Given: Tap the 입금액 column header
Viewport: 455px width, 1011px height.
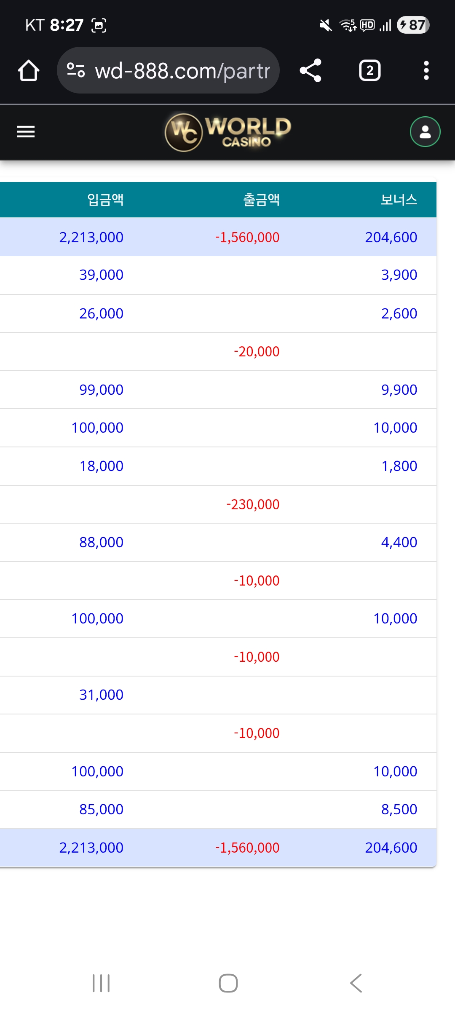Looking at the screenshot, I should pyautogui.click(x=105, y=200).
